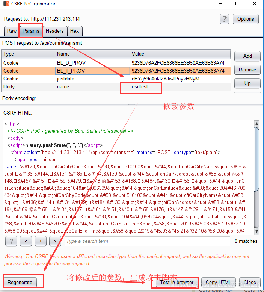Sort by the Type column header
This screenshot has width=264, height=292.
(28, 54)
